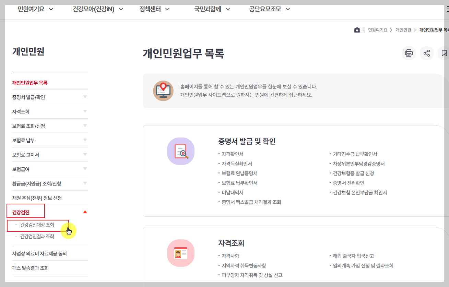Click 자격조회 card heading
This screenshot has height=287, width=449.
[x=231, y=243]
